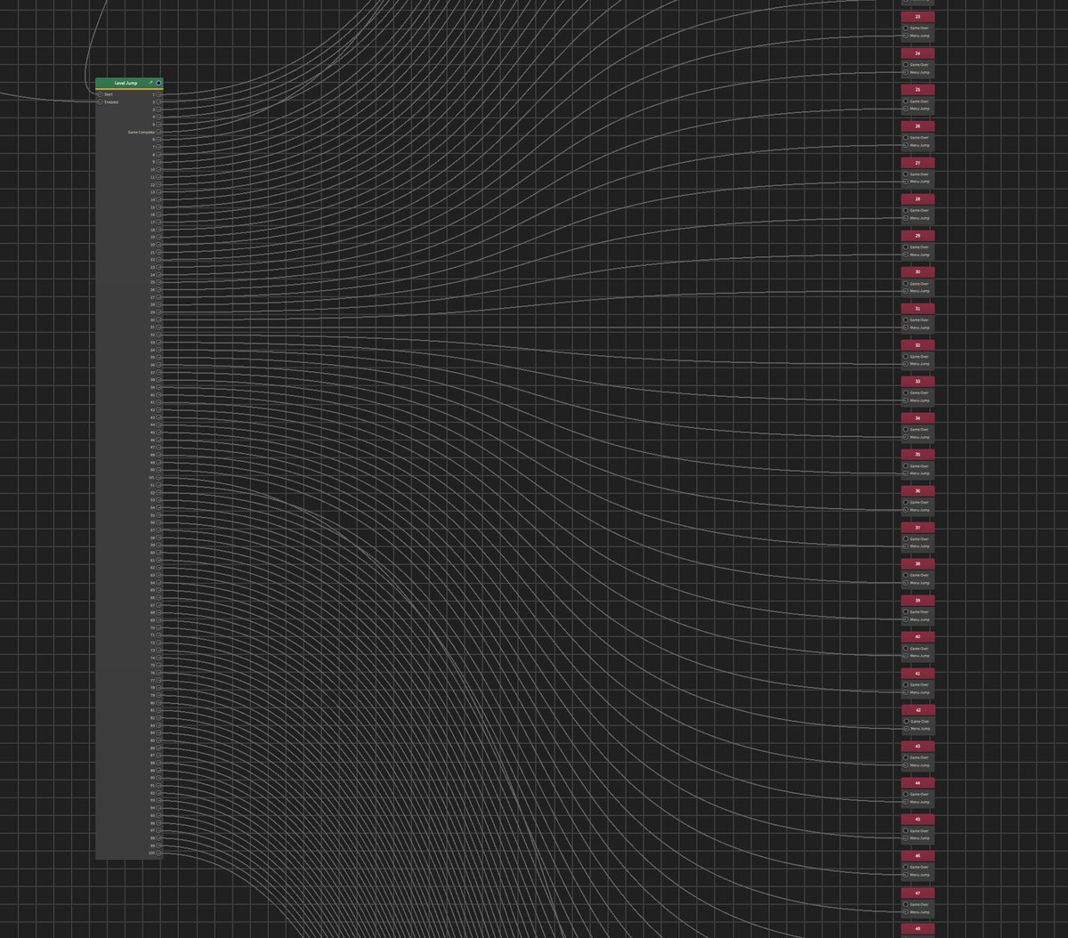
Task: Click Game Over port of node 26
Action: (906, 138)
